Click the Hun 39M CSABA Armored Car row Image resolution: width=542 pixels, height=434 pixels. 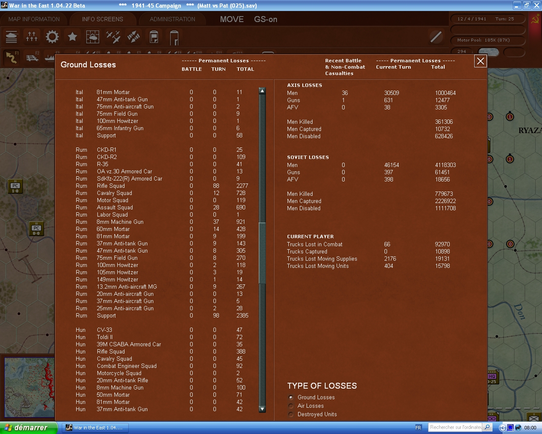[162, 345]
